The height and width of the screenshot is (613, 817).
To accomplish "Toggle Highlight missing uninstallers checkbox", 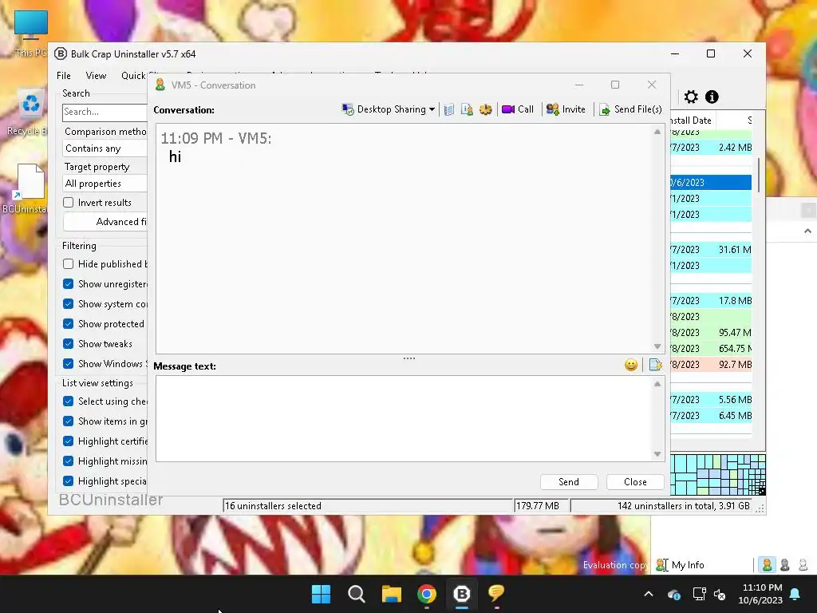I will pos(69,461).
